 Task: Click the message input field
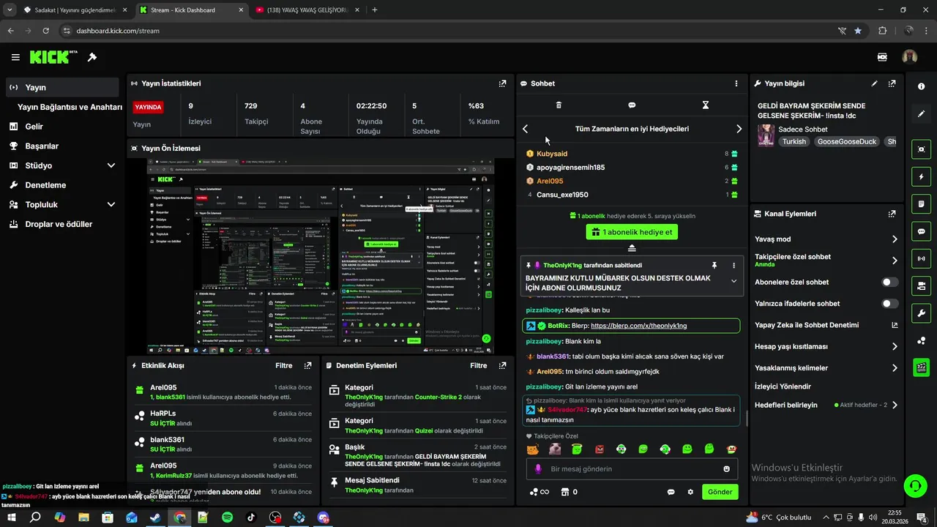click(632, 469)
